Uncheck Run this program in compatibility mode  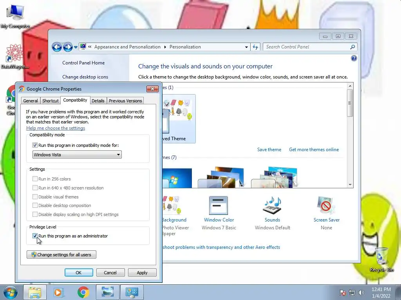(x=35, y=145)
